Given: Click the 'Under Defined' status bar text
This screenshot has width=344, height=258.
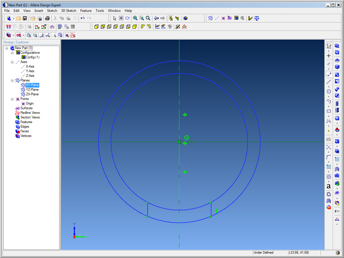Looking at the screenshot, I should click(263, 253).
